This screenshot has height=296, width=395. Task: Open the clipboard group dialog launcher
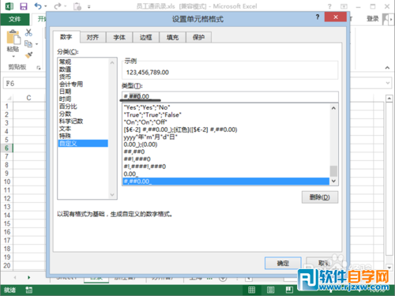(x=39, y=68)
